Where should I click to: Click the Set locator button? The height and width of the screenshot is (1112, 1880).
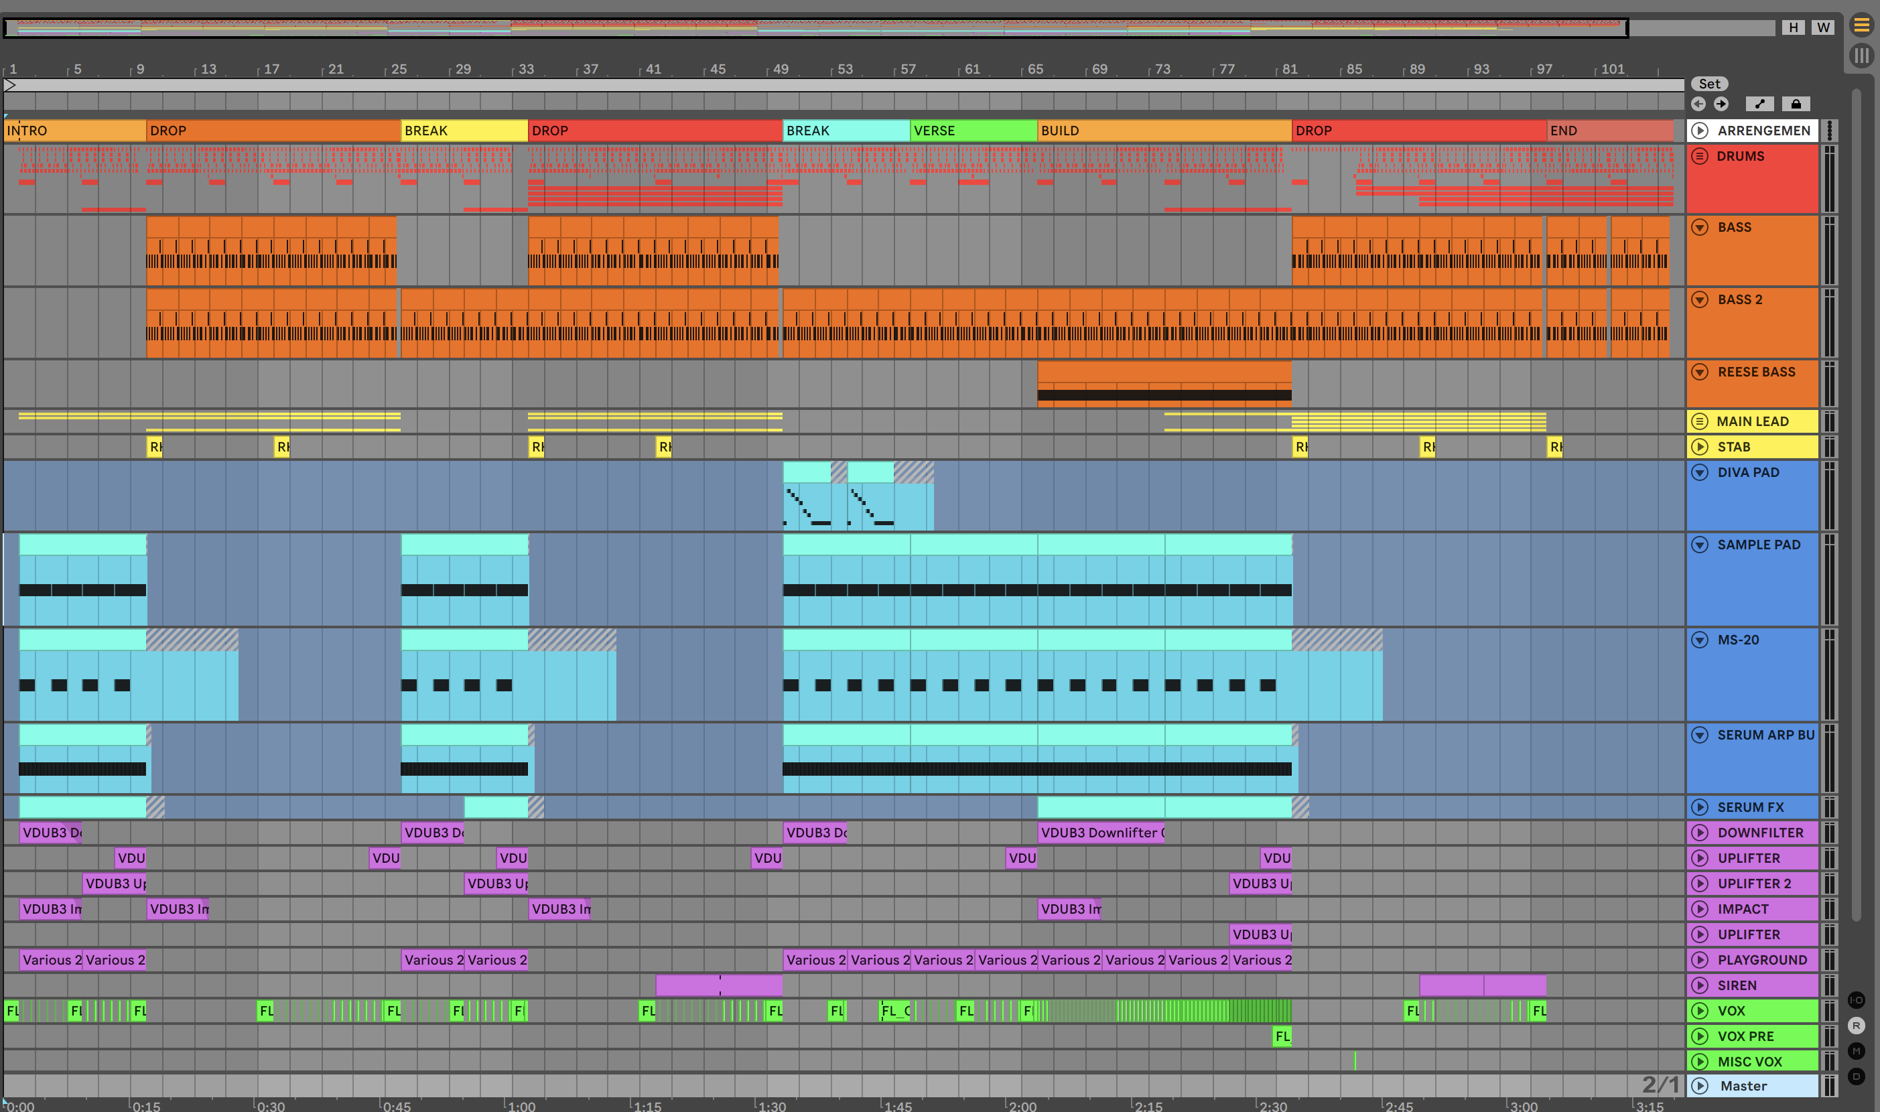pyautogui.click(x=1709, y=84)
